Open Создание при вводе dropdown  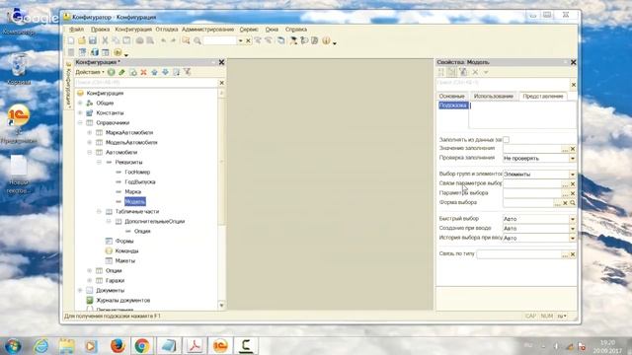tap(573, 229)
